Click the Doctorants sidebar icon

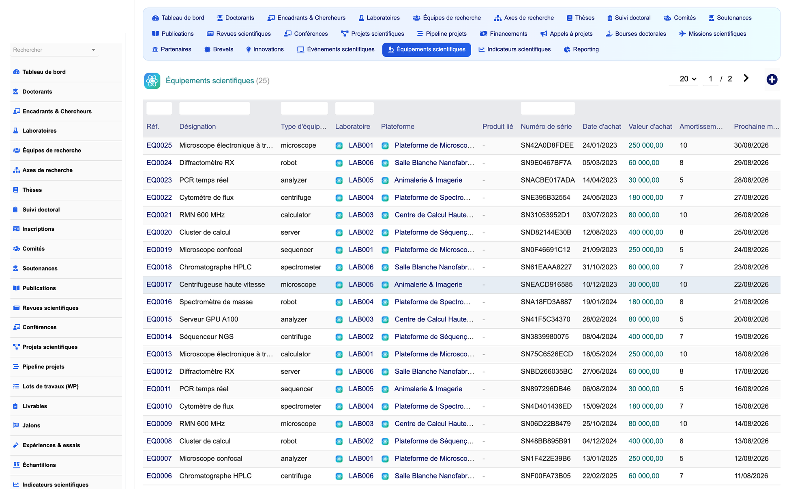click(16, 92)
